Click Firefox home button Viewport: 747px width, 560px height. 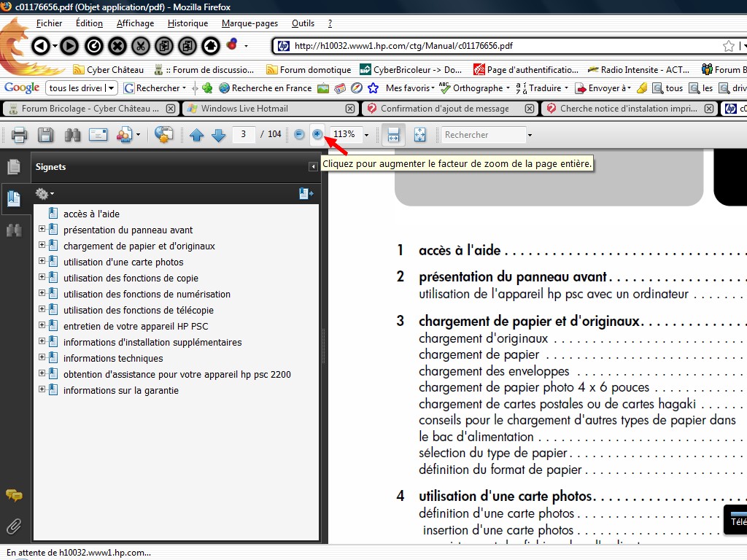[x=211, y=46]
